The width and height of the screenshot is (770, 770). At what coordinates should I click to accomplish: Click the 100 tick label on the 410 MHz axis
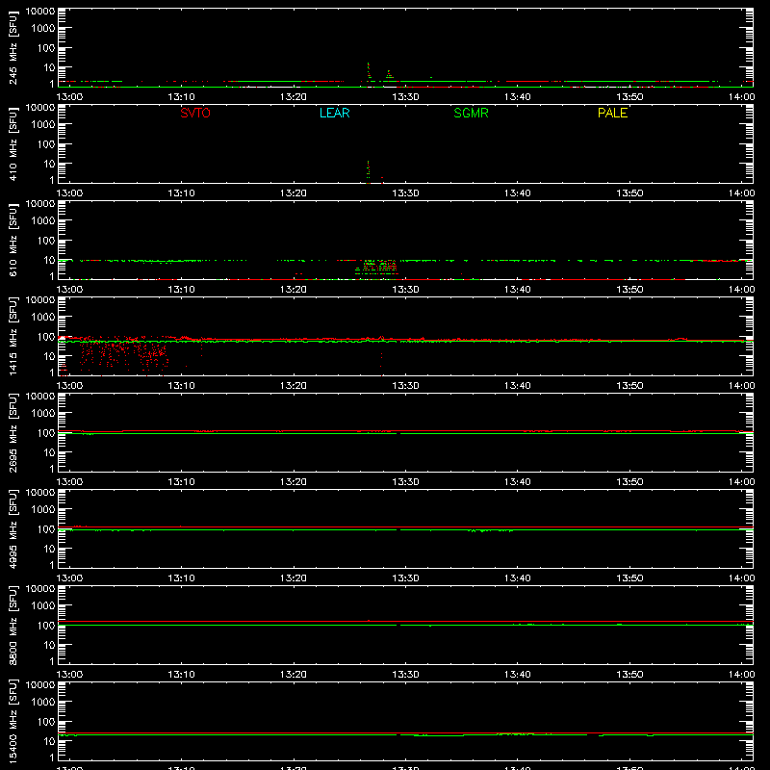coord(46,144)
